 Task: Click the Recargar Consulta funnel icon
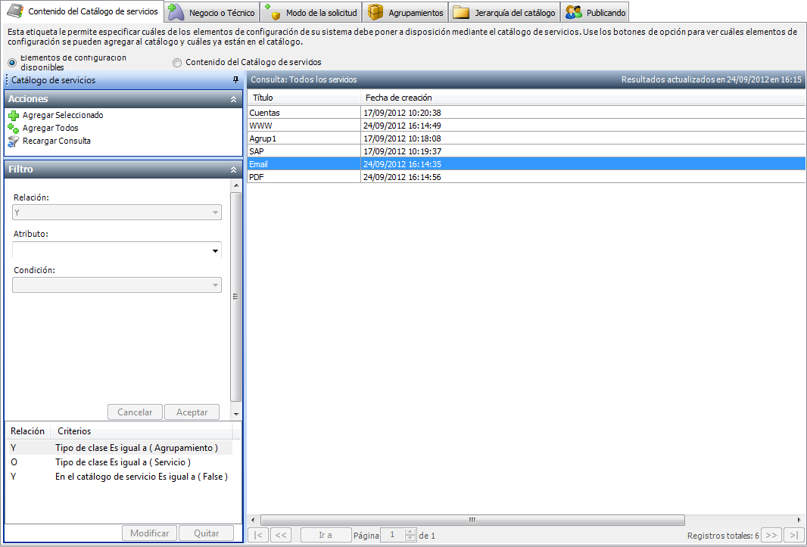click(14, 141)
